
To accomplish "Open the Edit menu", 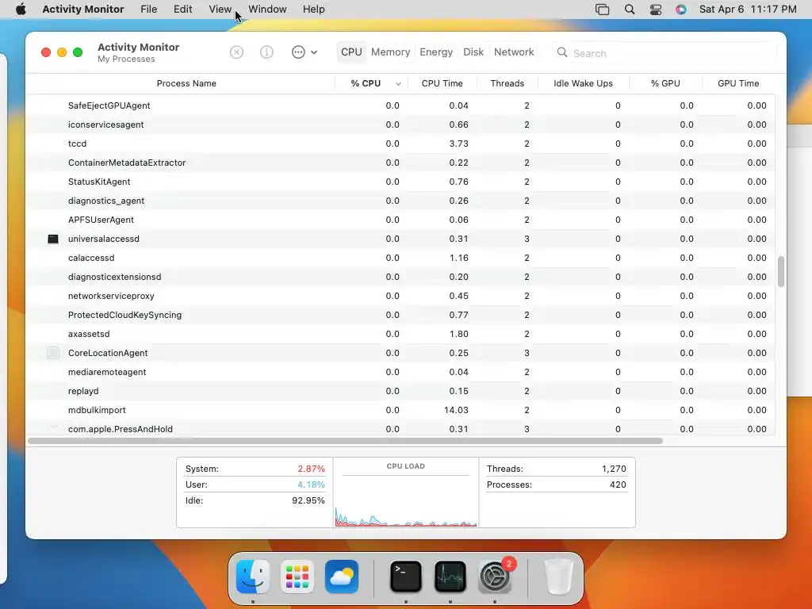I will pos(183,10).
